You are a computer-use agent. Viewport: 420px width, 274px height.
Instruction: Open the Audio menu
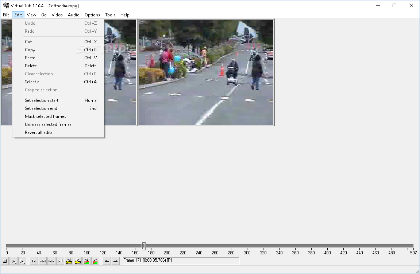(73, 15)
